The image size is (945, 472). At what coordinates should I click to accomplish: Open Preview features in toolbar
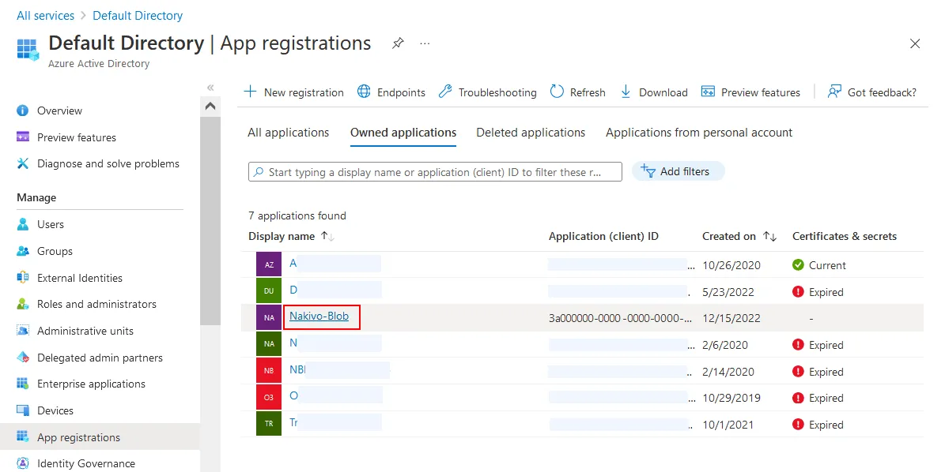pyautogui.click(x=750, y=92)
